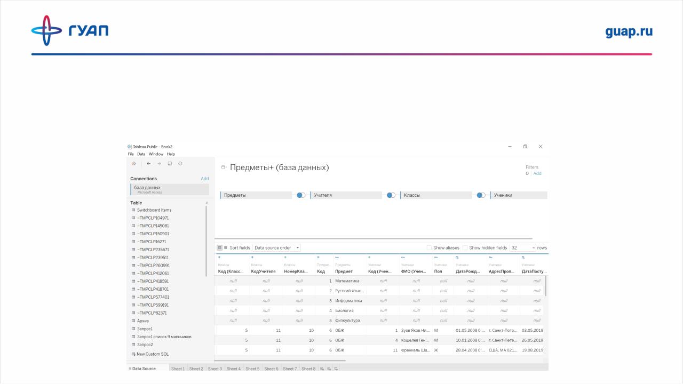683x384 pixels.
Task: Enable the Show aliases checkbox
Action: [430, 248]
